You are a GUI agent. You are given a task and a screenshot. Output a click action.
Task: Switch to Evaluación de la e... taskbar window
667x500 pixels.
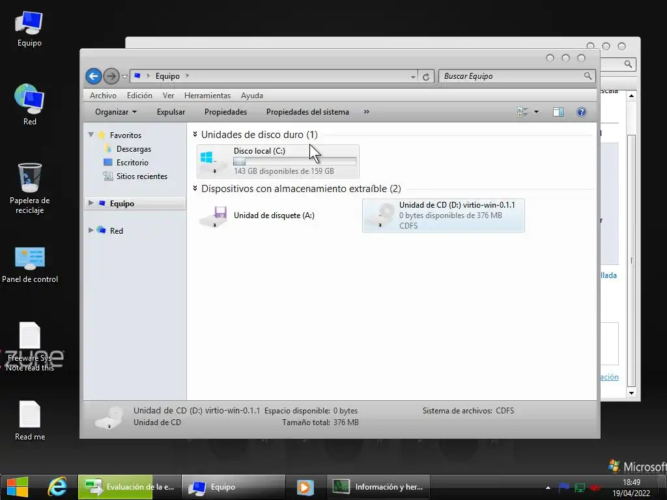[130, 487]
